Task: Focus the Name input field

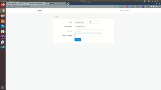Action: coord(88,22)
